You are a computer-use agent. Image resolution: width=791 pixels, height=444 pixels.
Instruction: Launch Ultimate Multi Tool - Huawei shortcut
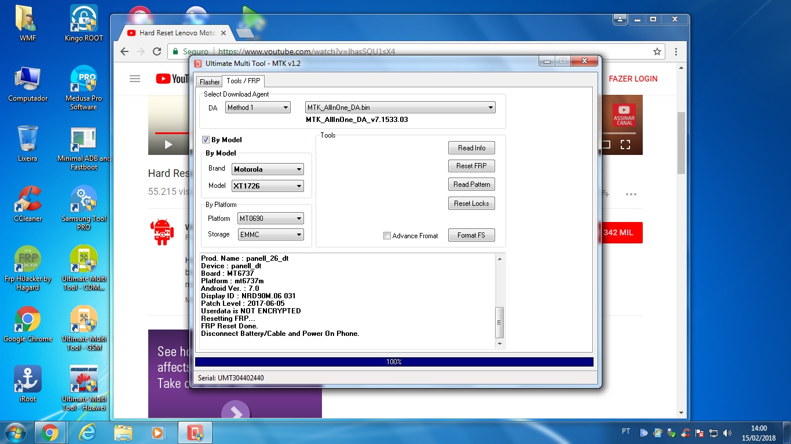(83, 388)
